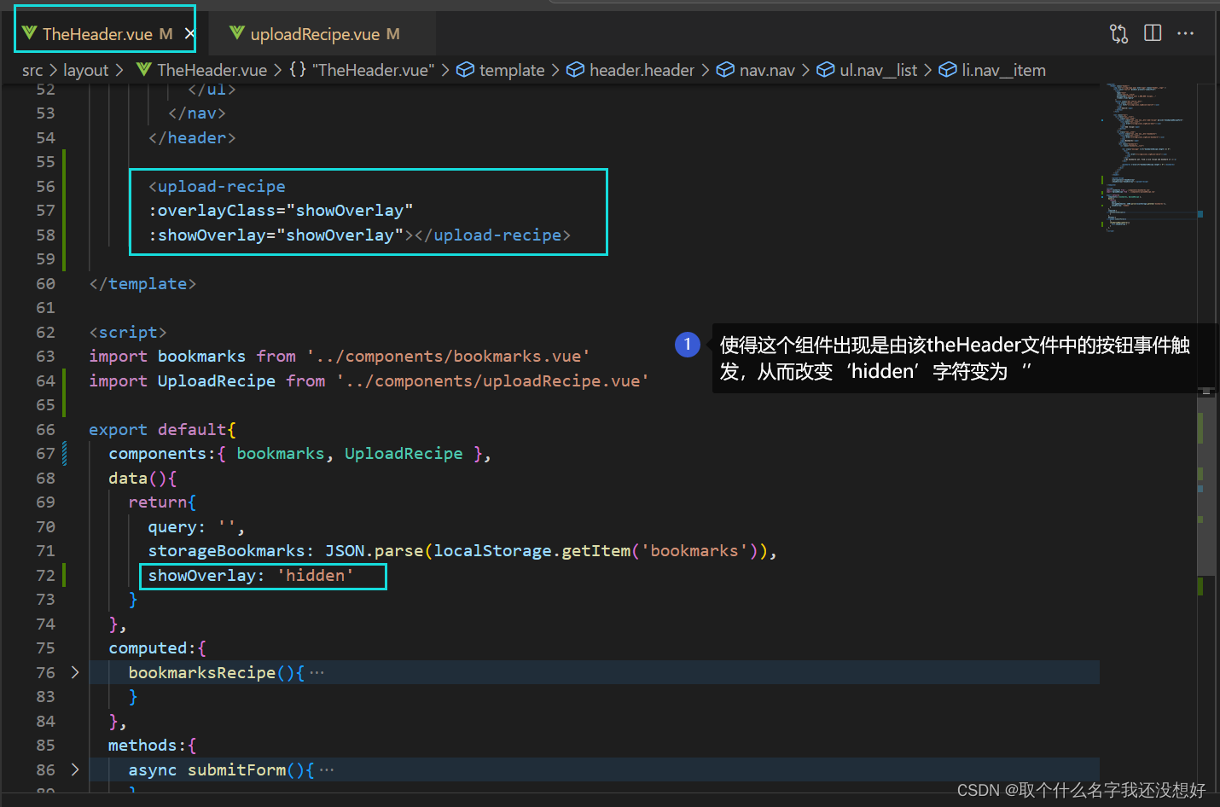Click the cube icon before li.nav__item breadcrumb
Screen dimensions: 1220x807
(x=948, y=70)
